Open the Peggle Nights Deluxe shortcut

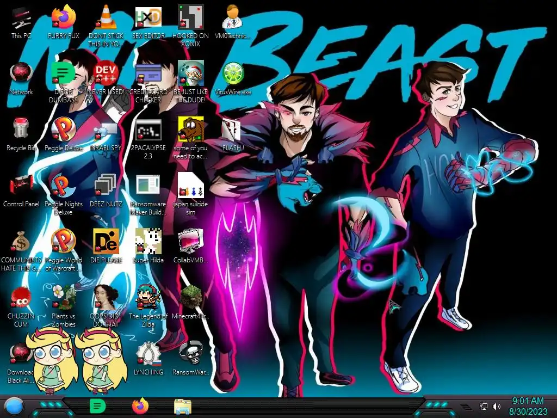pos(63,186)
